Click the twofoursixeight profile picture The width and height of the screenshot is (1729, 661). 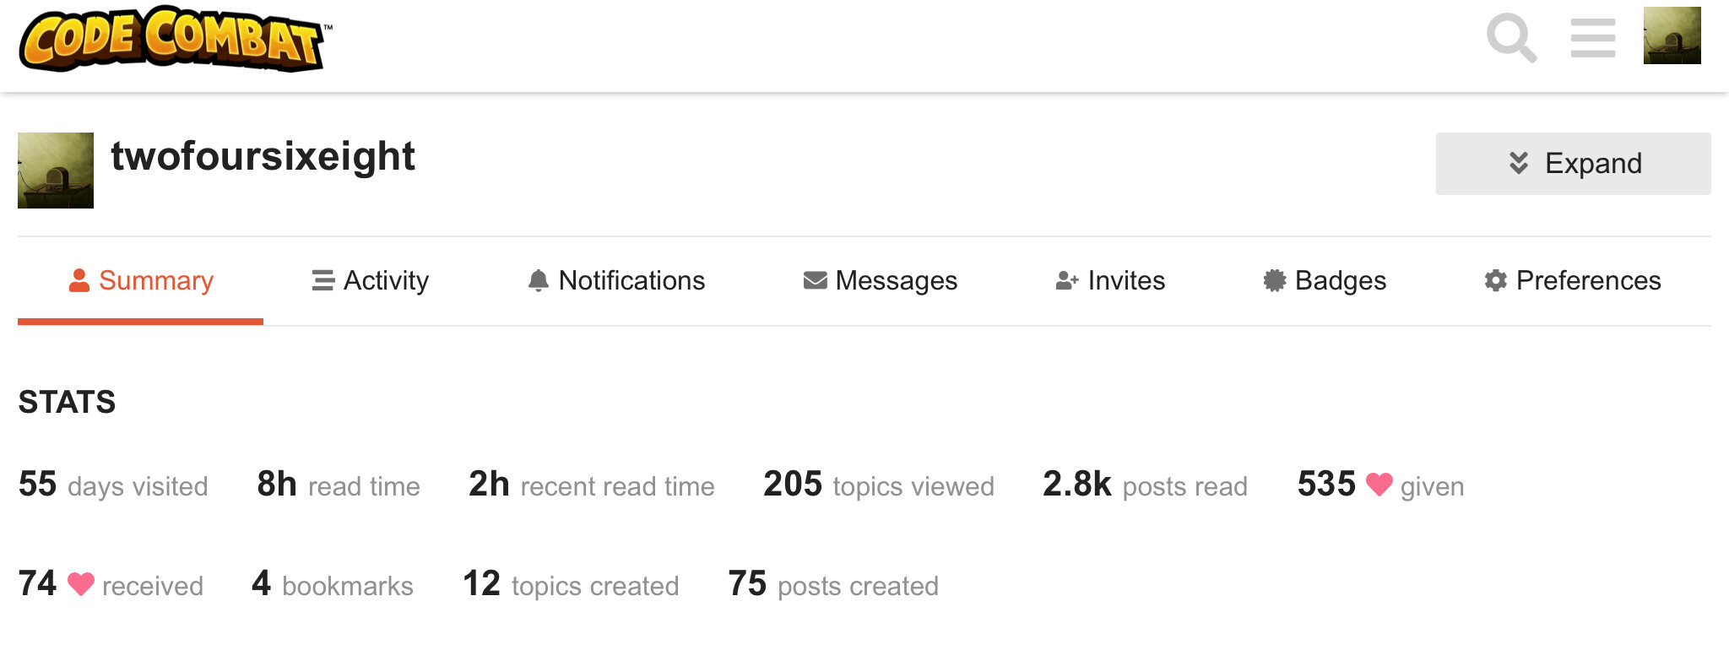56,171
